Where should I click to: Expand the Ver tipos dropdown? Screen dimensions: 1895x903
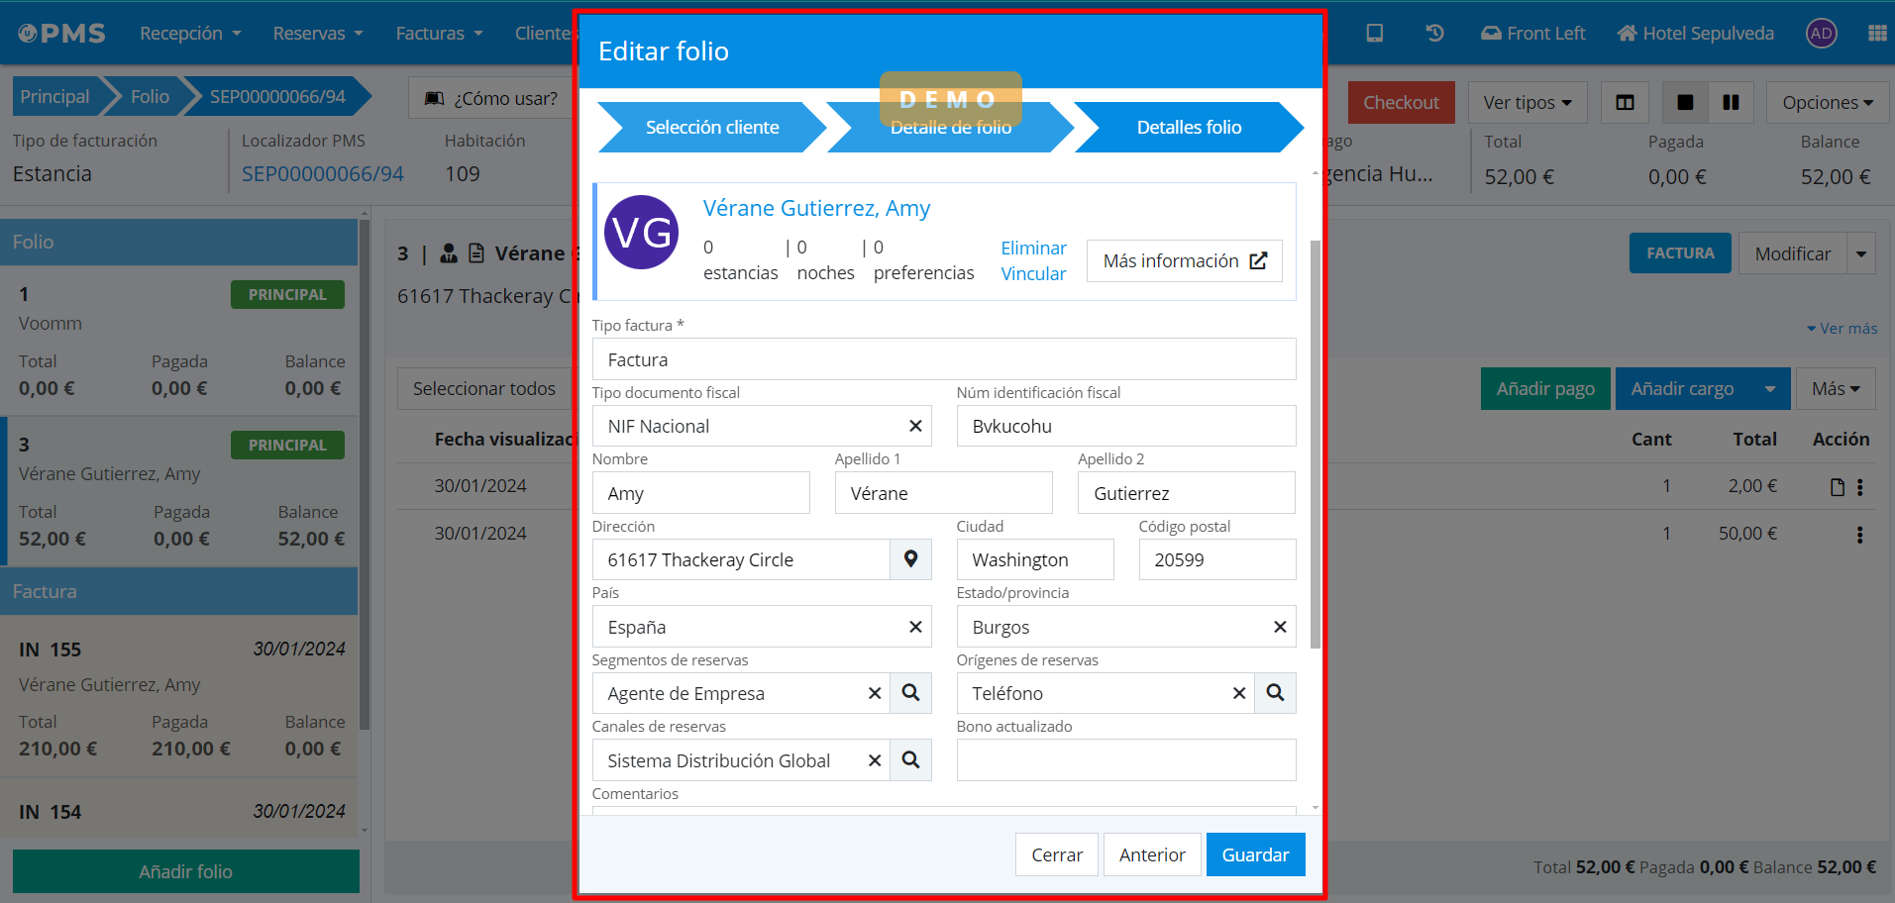(1527, 103)
